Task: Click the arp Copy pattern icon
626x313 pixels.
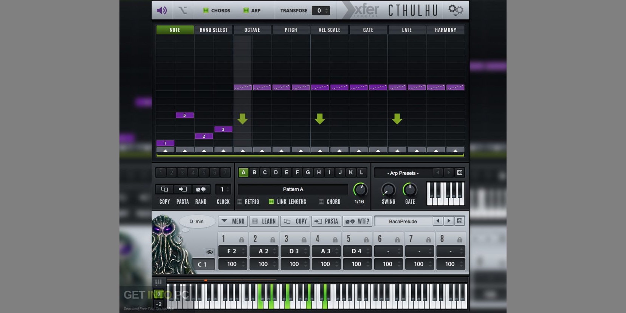Action: pyautogui.click(x=164, y=189)
